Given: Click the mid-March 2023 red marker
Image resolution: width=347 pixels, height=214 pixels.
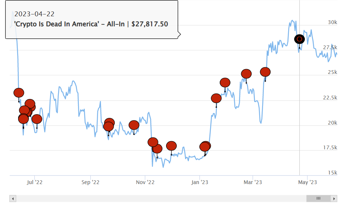Looking at the screenshot, I should coord(265,72).
